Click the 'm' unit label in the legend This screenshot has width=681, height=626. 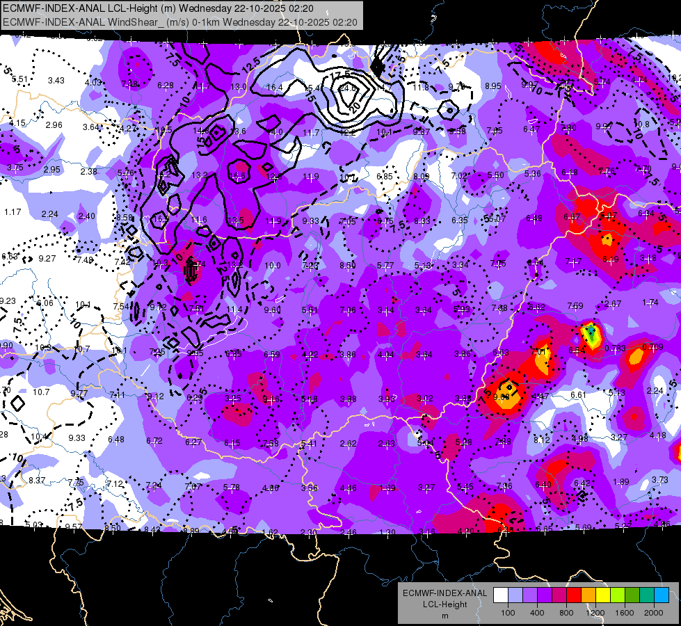click(445, 616)
